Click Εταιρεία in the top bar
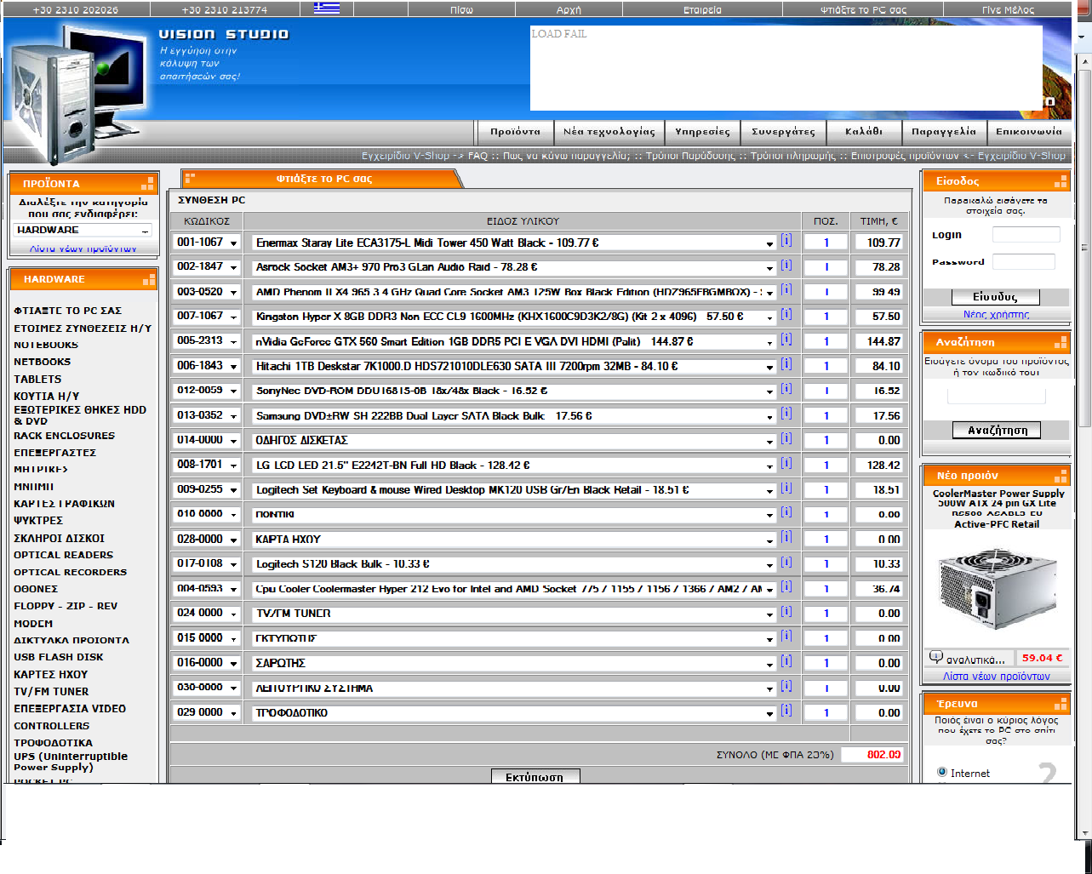 click(702, 9)
